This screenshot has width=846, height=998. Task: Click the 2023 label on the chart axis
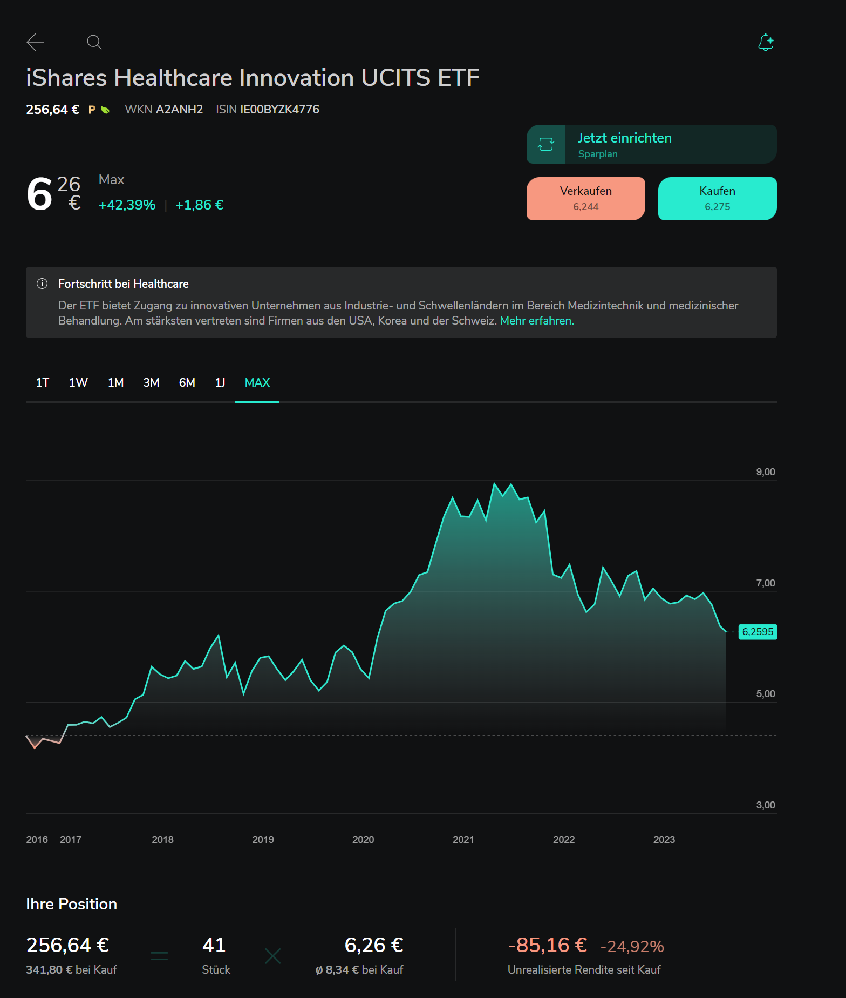tap(664, 840)
